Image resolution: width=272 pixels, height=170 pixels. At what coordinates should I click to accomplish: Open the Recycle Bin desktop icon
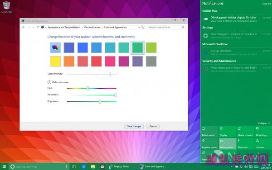6,7
